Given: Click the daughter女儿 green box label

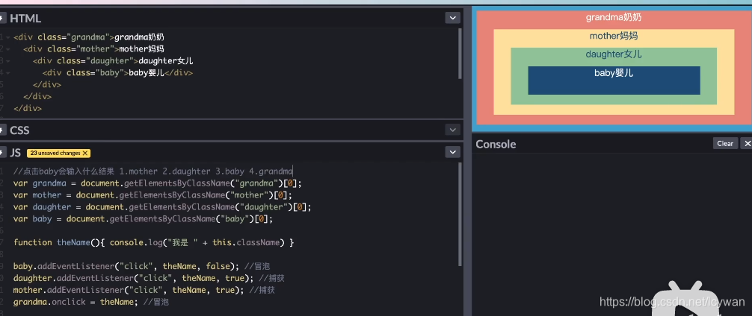Looking at the screenshot, I should pyautogui.click(x=614, y=54).
